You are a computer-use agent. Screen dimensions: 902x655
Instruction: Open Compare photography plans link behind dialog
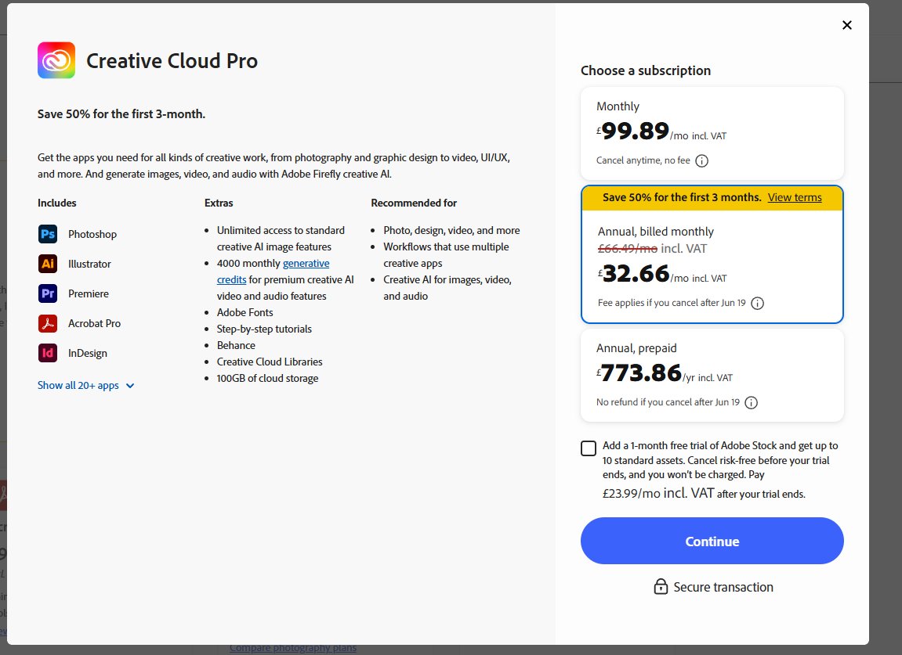(293, 647)
